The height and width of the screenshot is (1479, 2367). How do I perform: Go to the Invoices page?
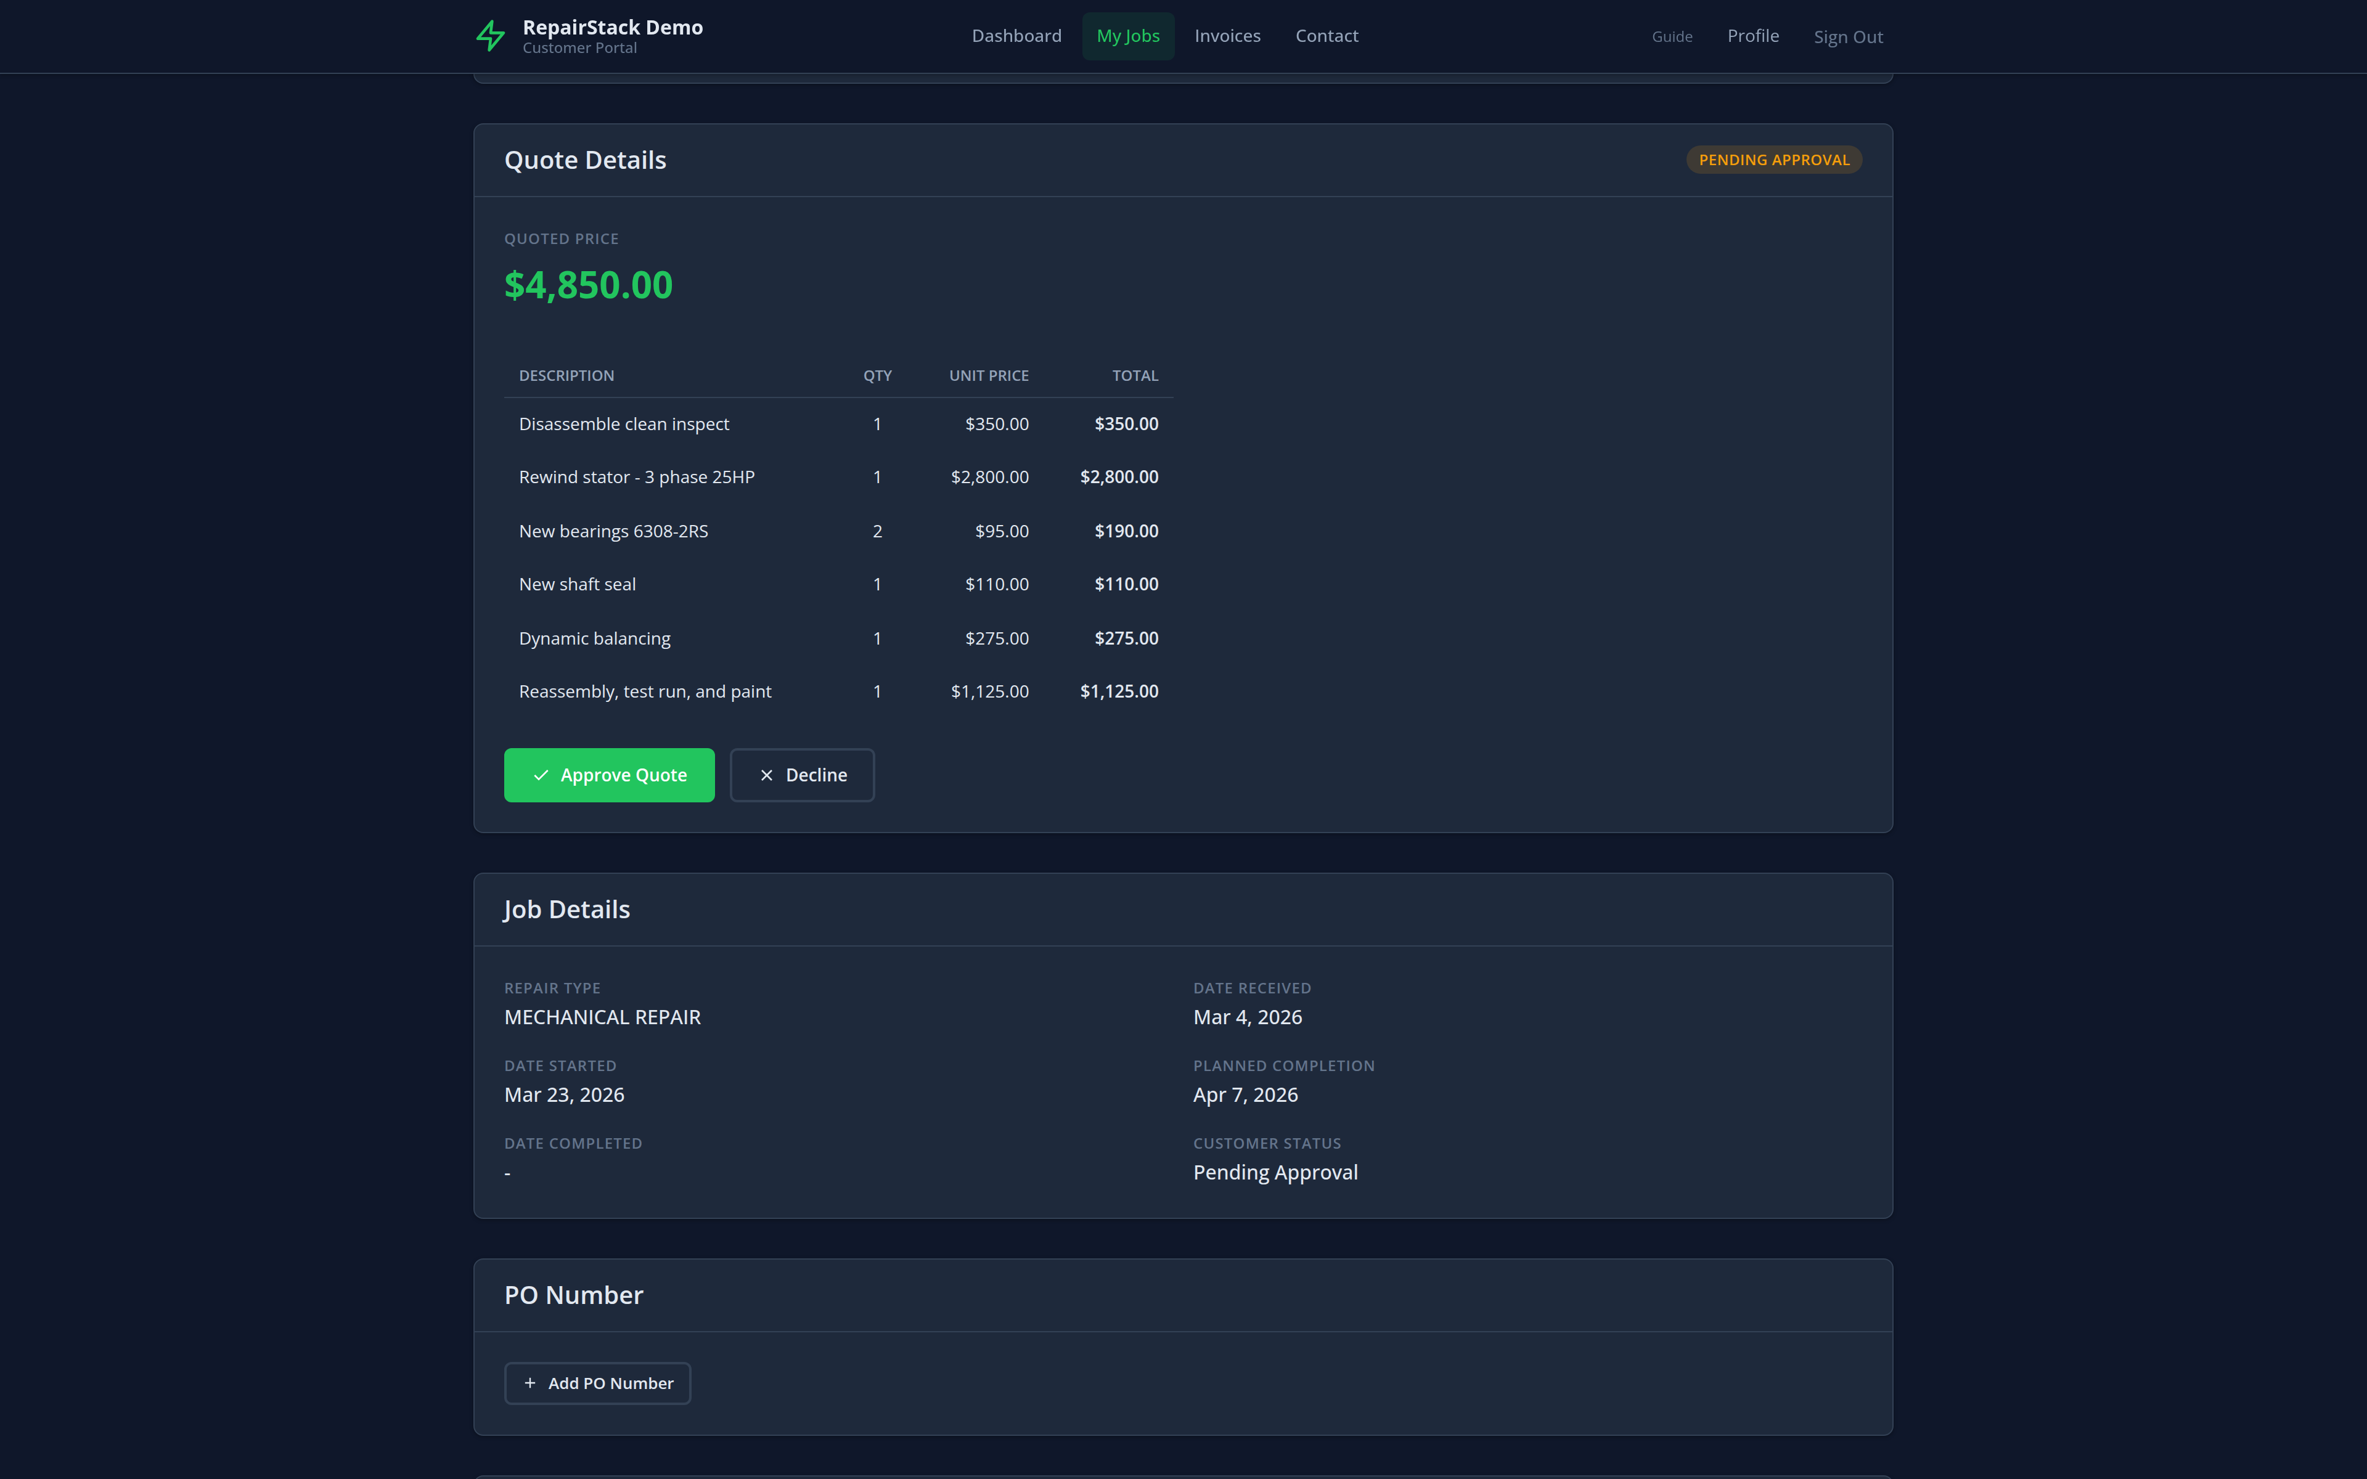coord(1227,36)
